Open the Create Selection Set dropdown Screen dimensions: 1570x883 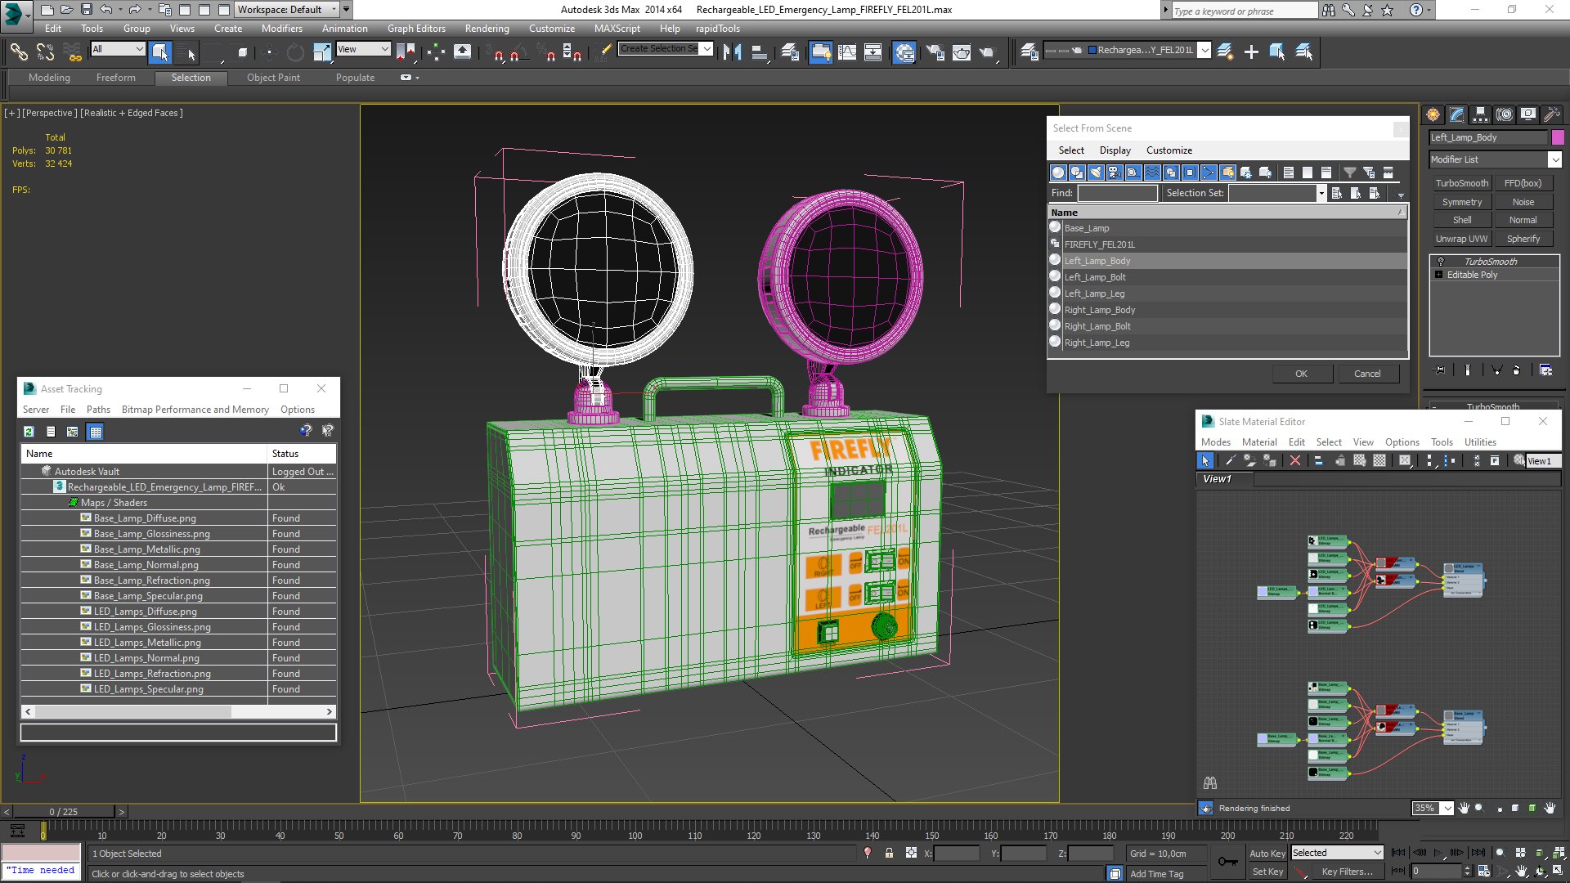click(x=707, y=49)
